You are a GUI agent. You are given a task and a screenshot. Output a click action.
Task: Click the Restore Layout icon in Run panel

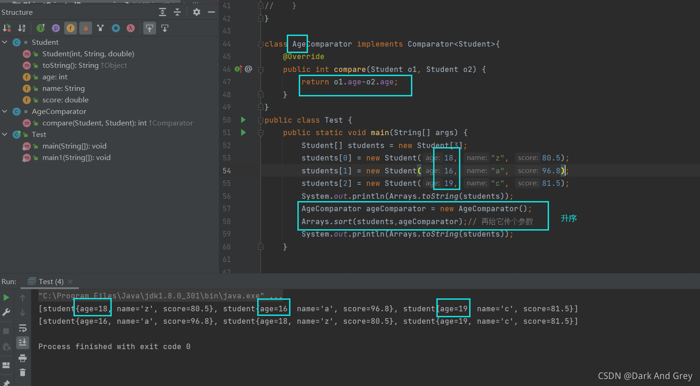pyautogui.click(x=6, y=365)
